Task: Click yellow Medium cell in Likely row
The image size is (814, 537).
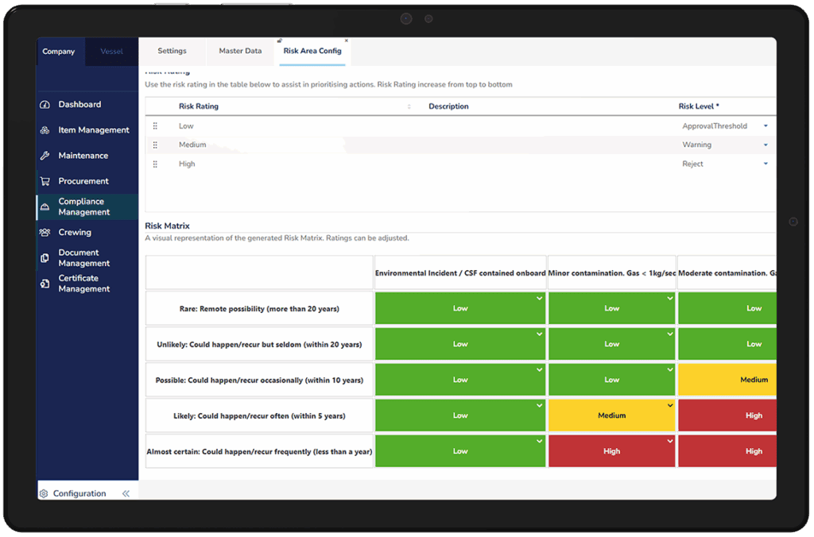Action: coord(611,415)
